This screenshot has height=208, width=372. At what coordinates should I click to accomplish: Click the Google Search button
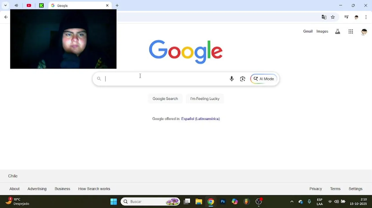coord(165,99)
